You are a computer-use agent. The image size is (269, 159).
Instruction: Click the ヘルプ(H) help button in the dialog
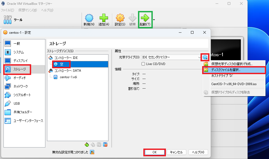pos(198,152)
